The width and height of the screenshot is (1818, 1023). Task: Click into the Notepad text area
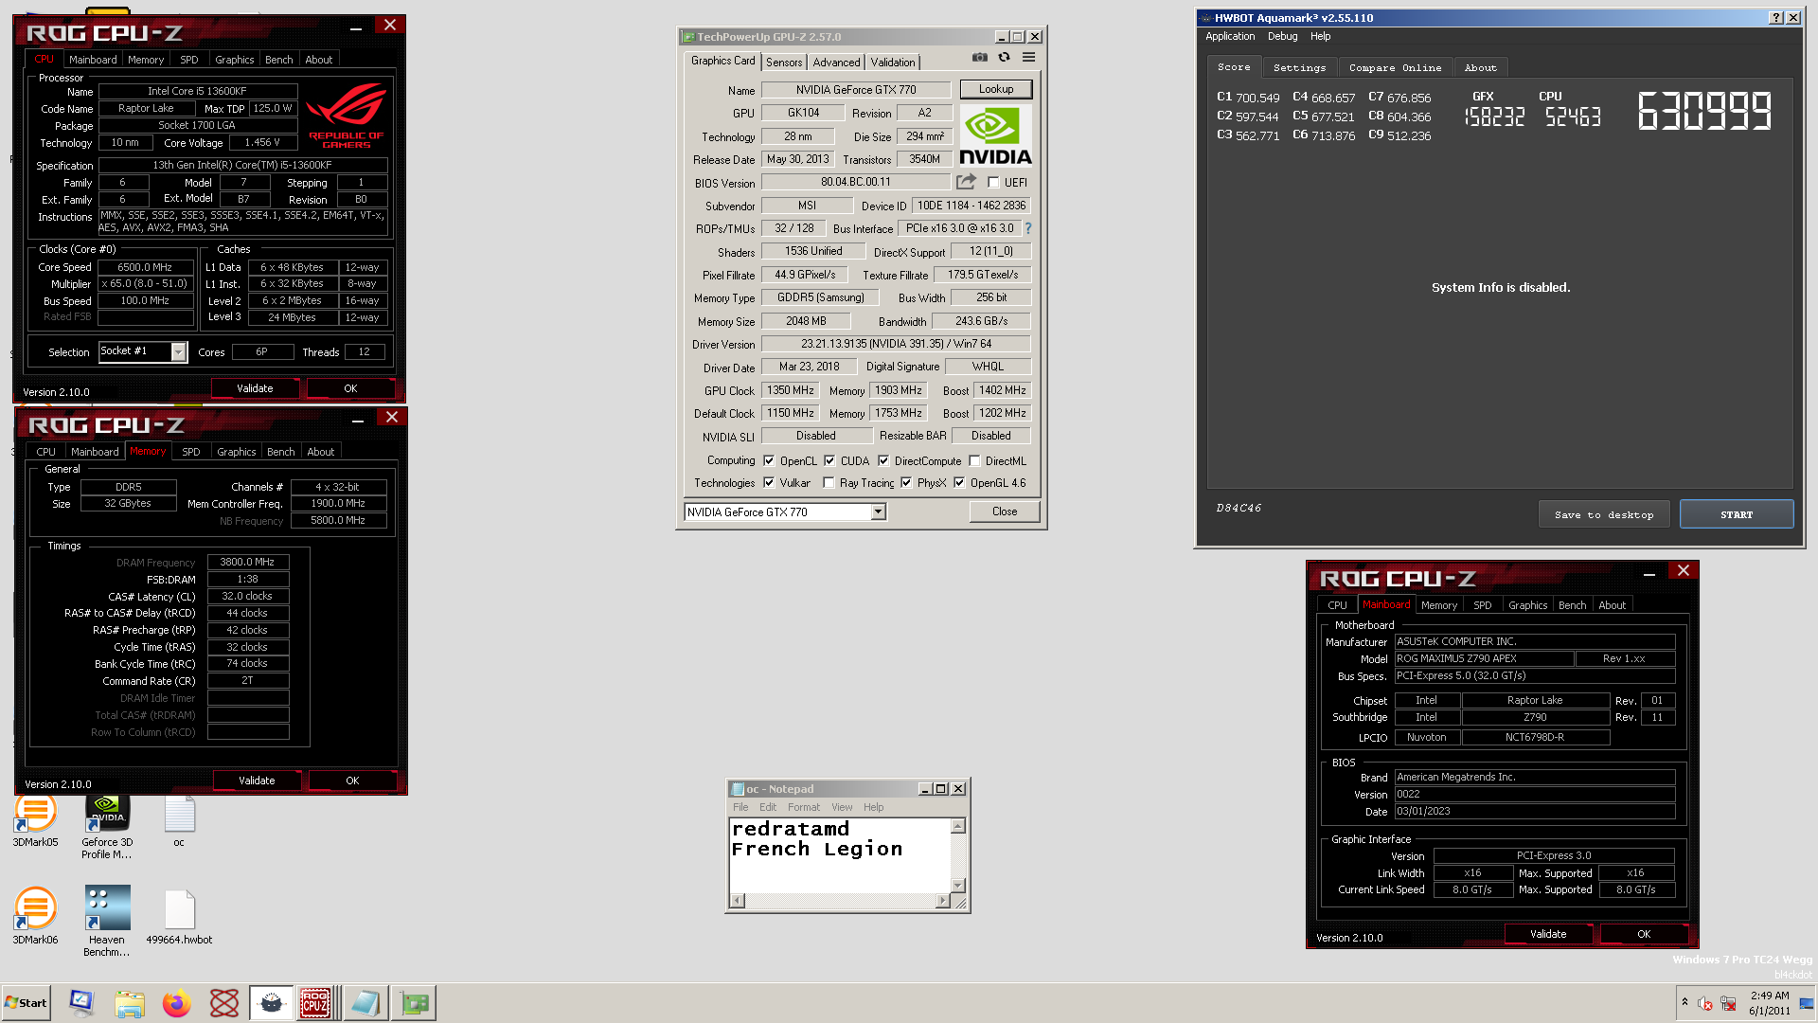840,855
